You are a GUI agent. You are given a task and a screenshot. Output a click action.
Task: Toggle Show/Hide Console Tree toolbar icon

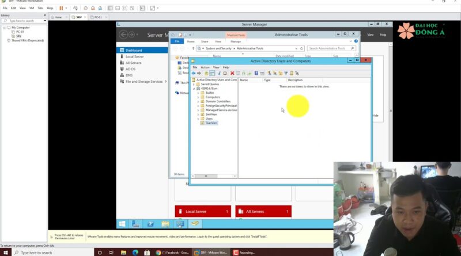coord(212,74)
